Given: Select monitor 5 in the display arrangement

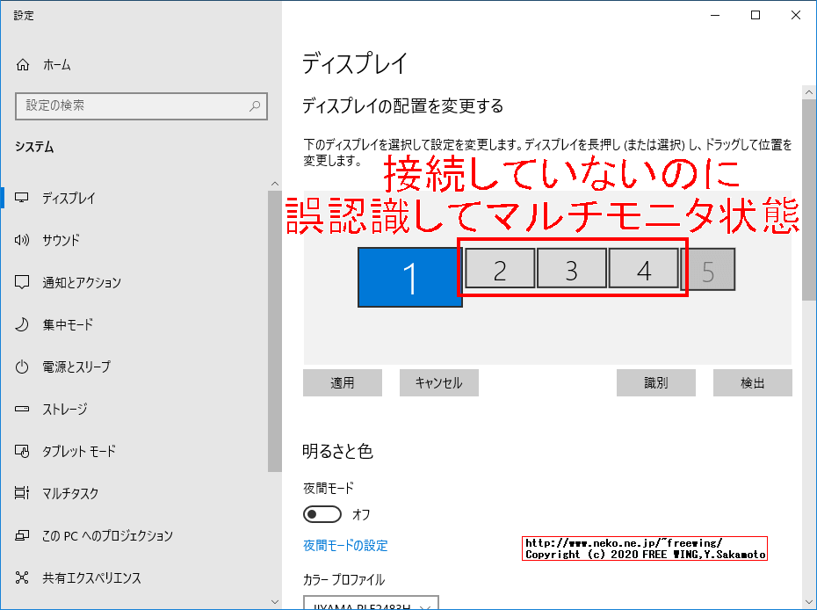Looking at the screenshot, I should click(712, 269).
